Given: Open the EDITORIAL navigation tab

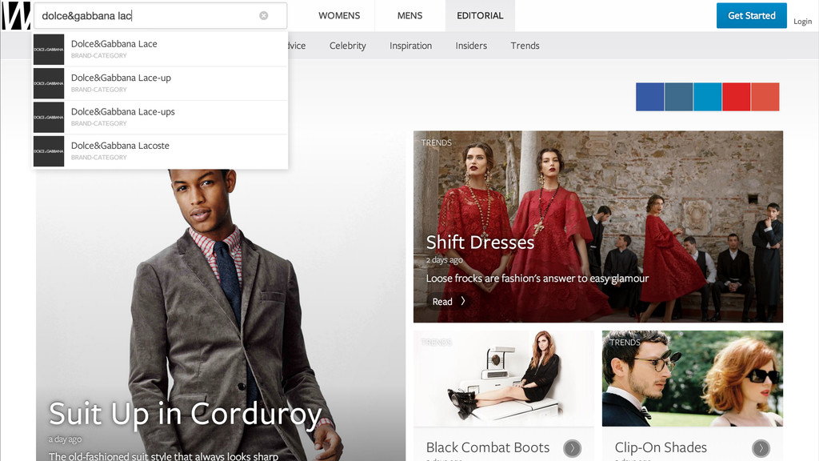Looking at the screenshot, I should click(x=480, y=16).
